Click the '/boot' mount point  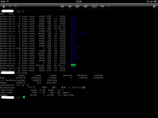66,93
